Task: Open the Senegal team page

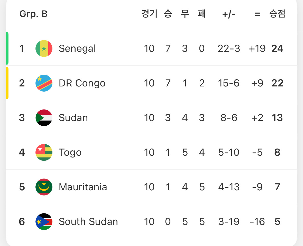Action: 77,48
